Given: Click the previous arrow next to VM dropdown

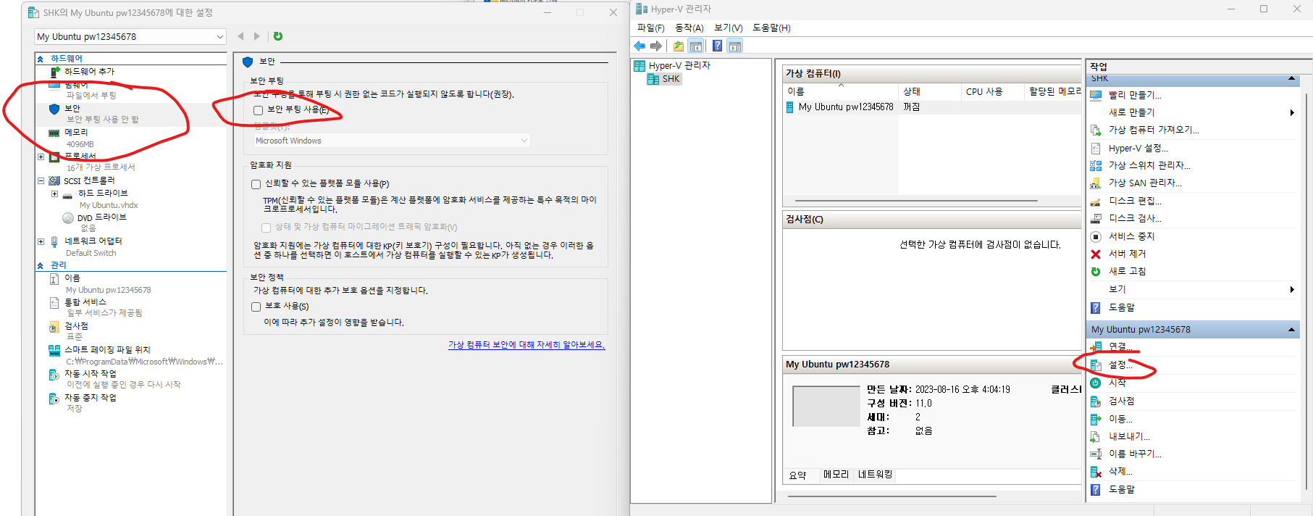Looking at the screenshot, I should pyautogui.click(x=240, y=36).
